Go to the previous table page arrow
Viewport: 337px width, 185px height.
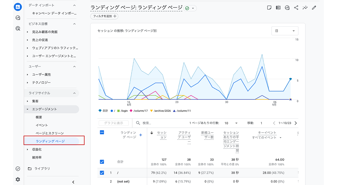pyautogui.click(x=274, y=123)
